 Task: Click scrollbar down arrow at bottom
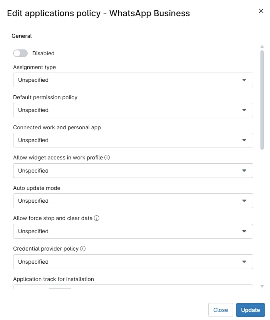(x=262, y=286)
